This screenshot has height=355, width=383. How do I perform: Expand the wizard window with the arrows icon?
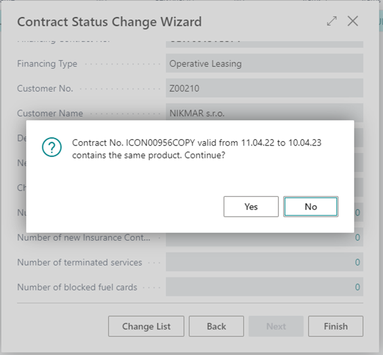(332, 22)
